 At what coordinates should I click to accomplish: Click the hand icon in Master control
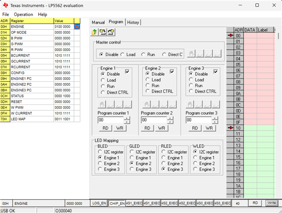(x=191, y=54)
